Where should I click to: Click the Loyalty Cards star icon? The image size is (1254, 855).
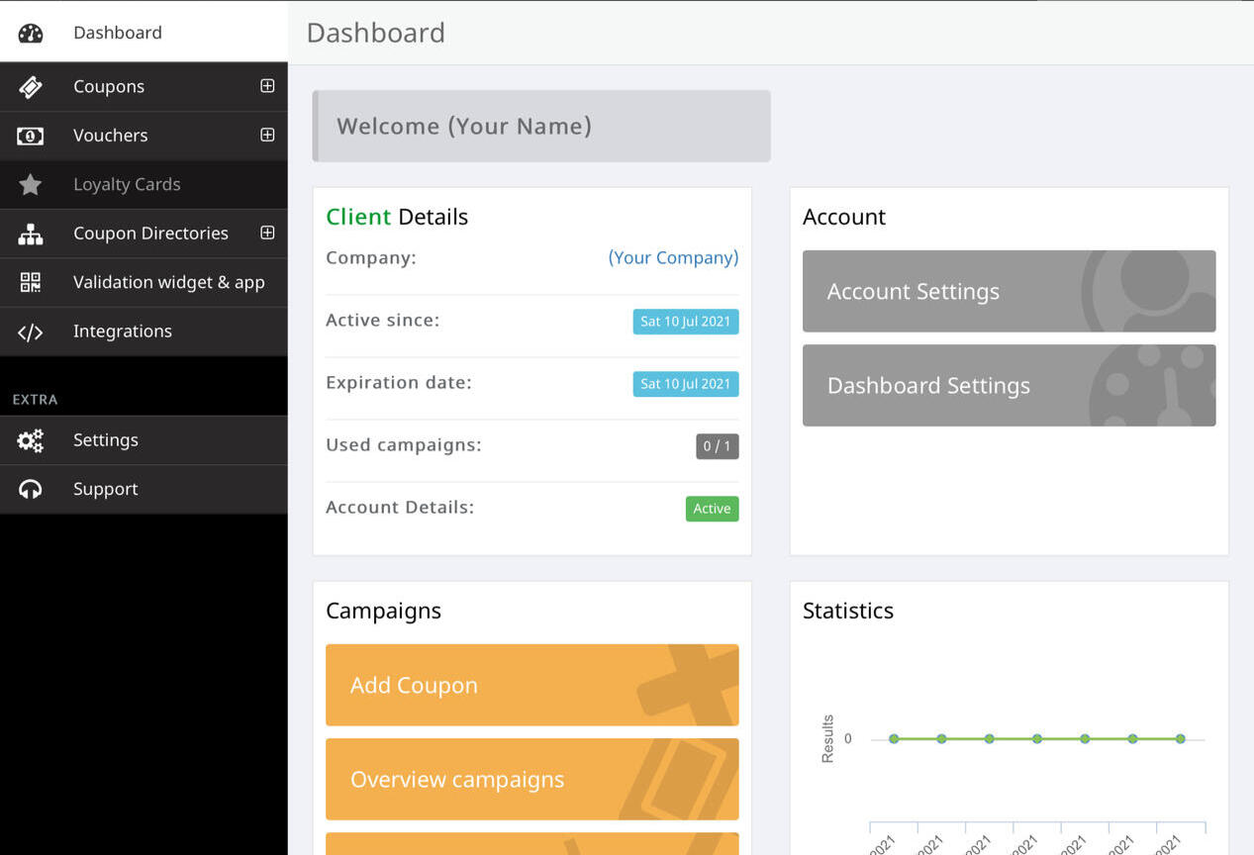[31, 185]
